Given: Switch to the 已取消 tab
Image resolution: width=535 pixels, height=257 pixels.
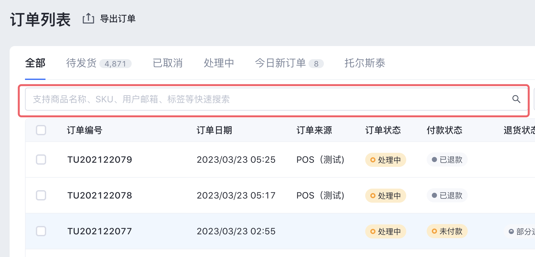Looking at the screenshot, I should coord(168,63).
